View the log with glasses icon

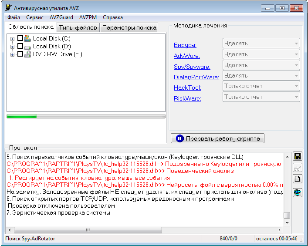(x=298, y=168)
